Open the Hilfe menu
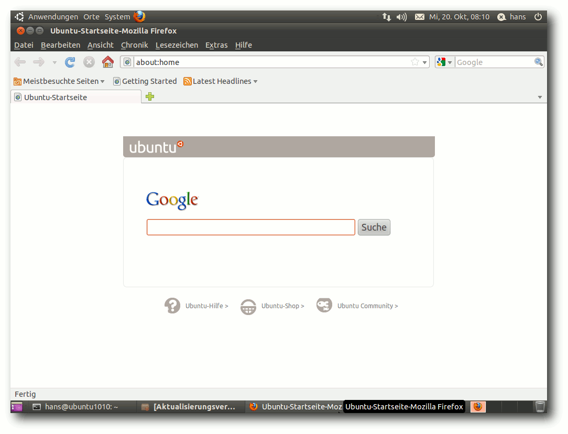Screen dimensions: 568x434 (244, 45)
